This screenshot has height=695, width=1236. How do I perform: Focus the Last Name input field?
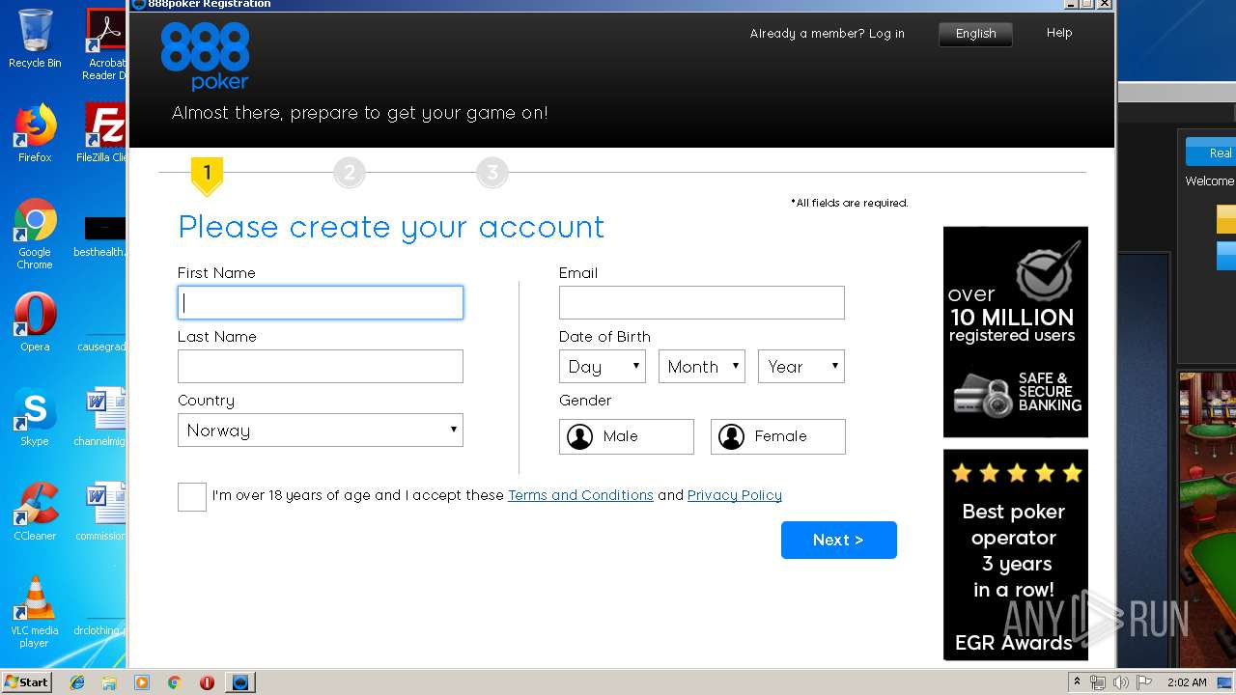(x=321, y=367)
